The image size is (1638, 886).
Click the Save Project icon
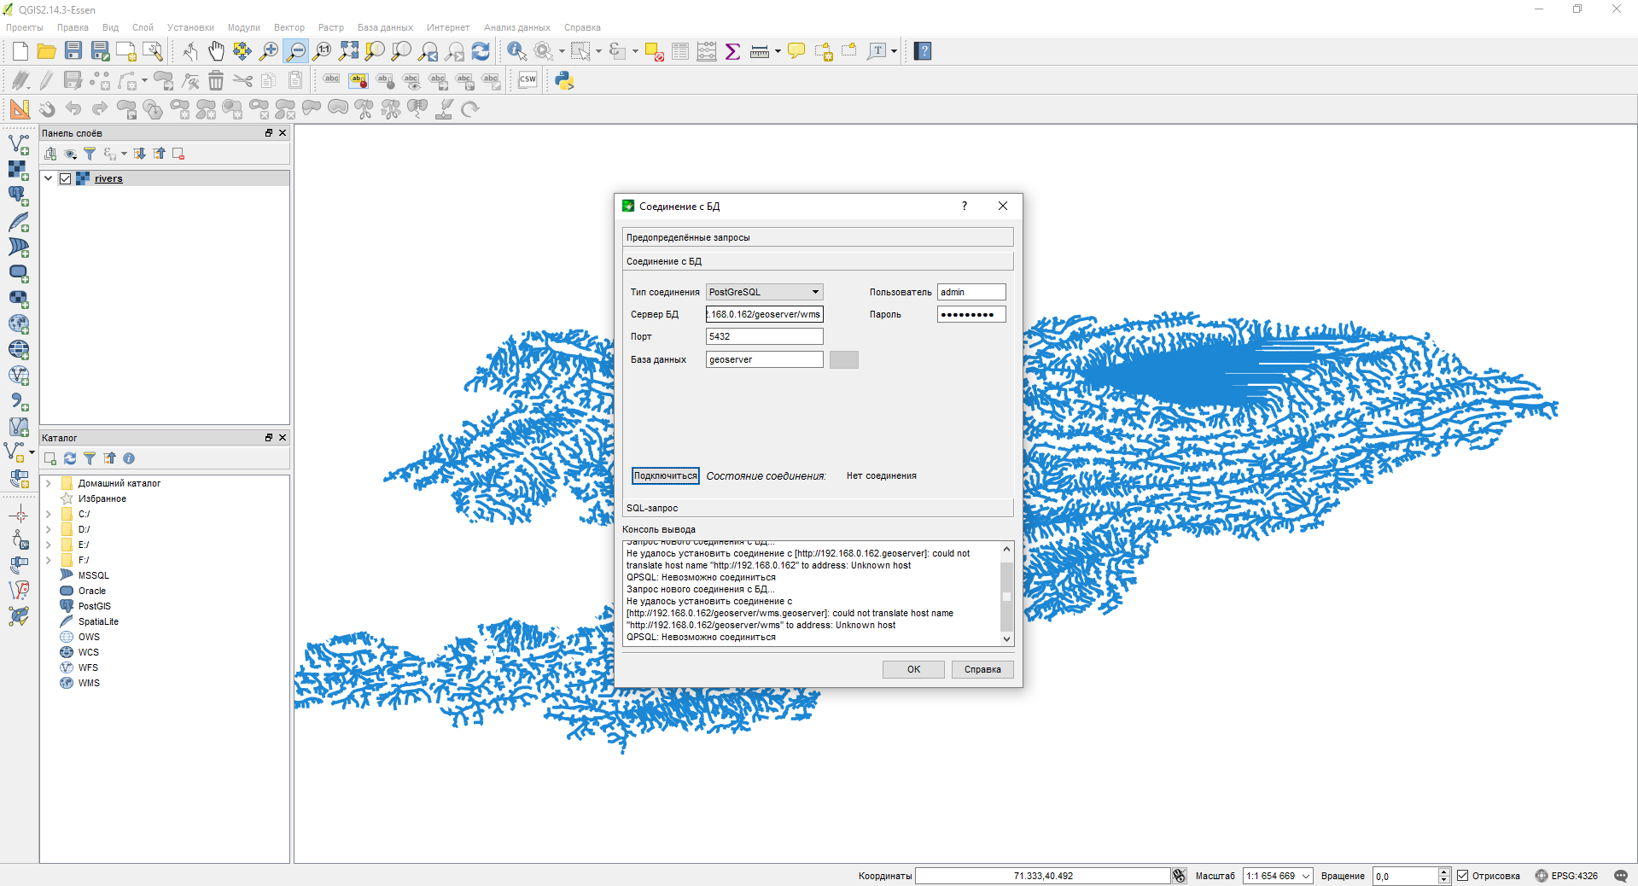click(73, 51)
